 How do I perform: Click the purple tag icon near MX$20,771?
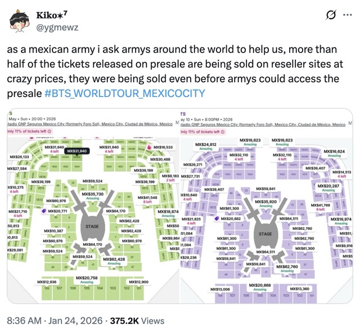(x=43, y=211)
